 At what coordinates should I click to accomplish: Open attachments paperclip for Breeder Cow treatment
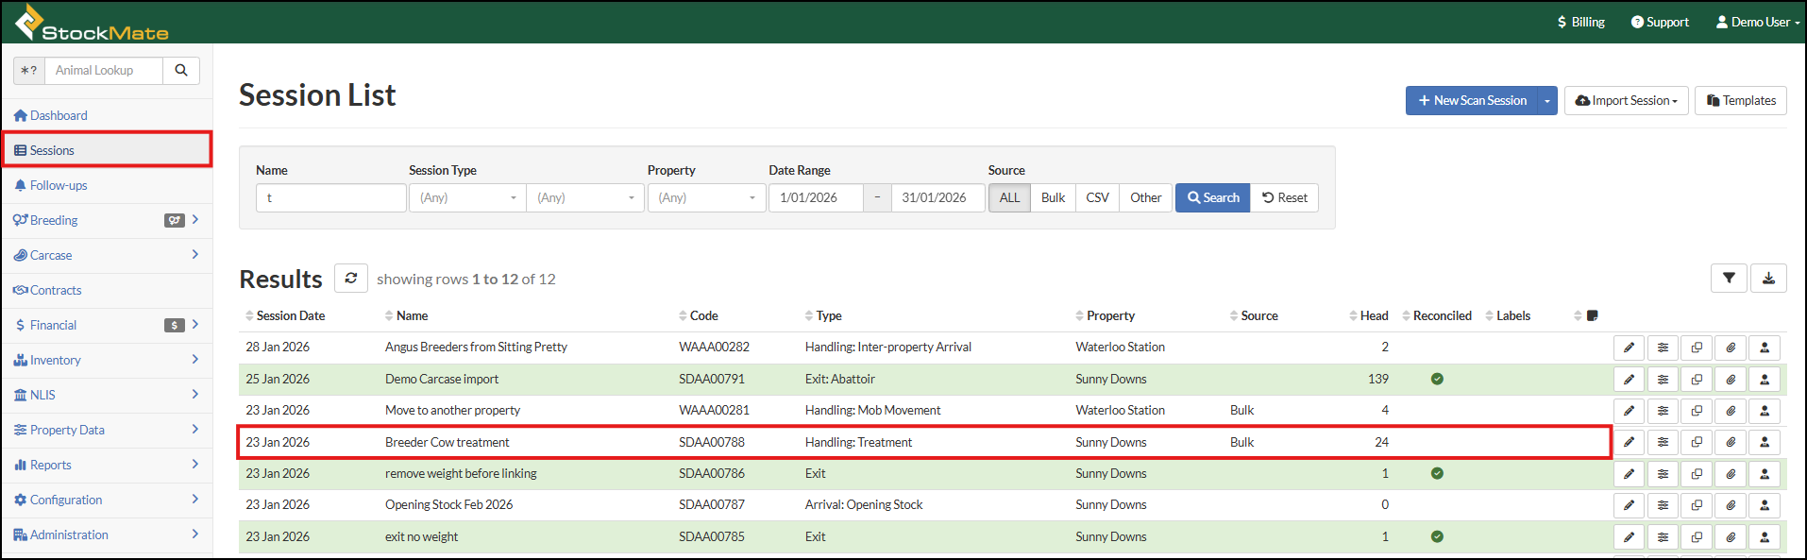[x=1731, y=442]
